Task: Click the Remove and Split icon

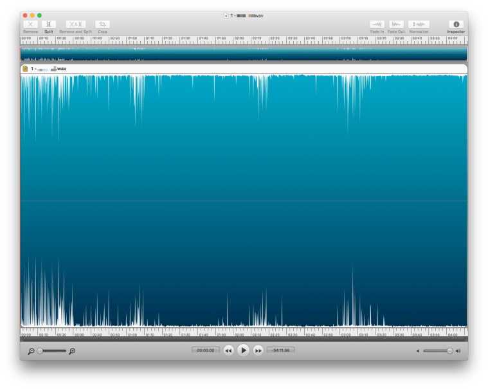Action: (x=75, y=24)
